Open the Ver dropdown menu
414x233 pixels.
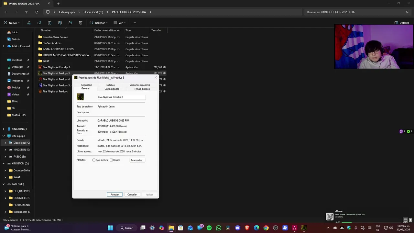(119, 23)
